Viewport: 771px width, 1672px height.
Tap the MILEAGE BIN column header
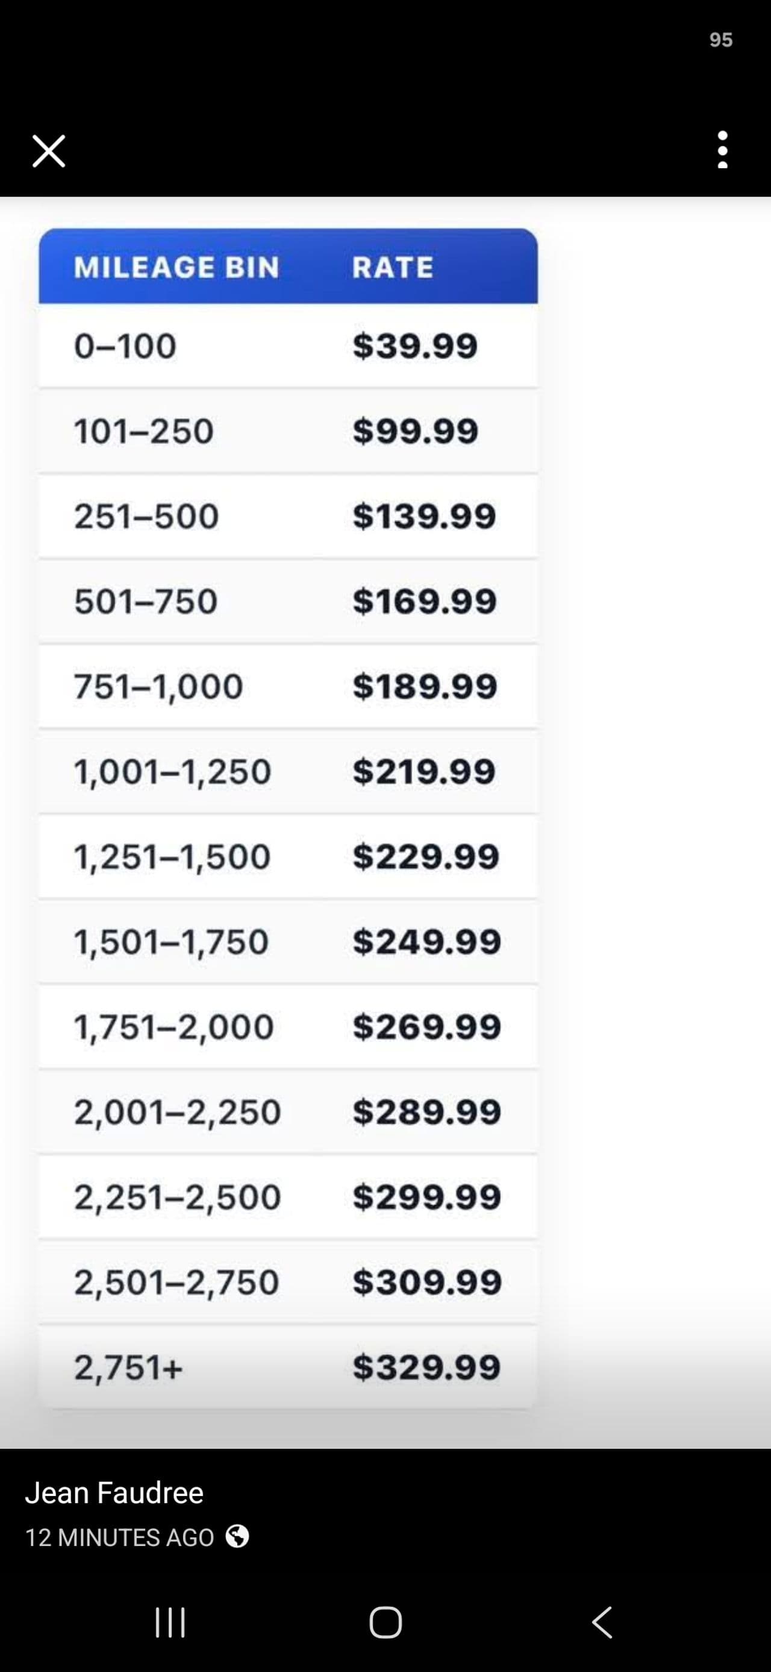pos(176,268)
